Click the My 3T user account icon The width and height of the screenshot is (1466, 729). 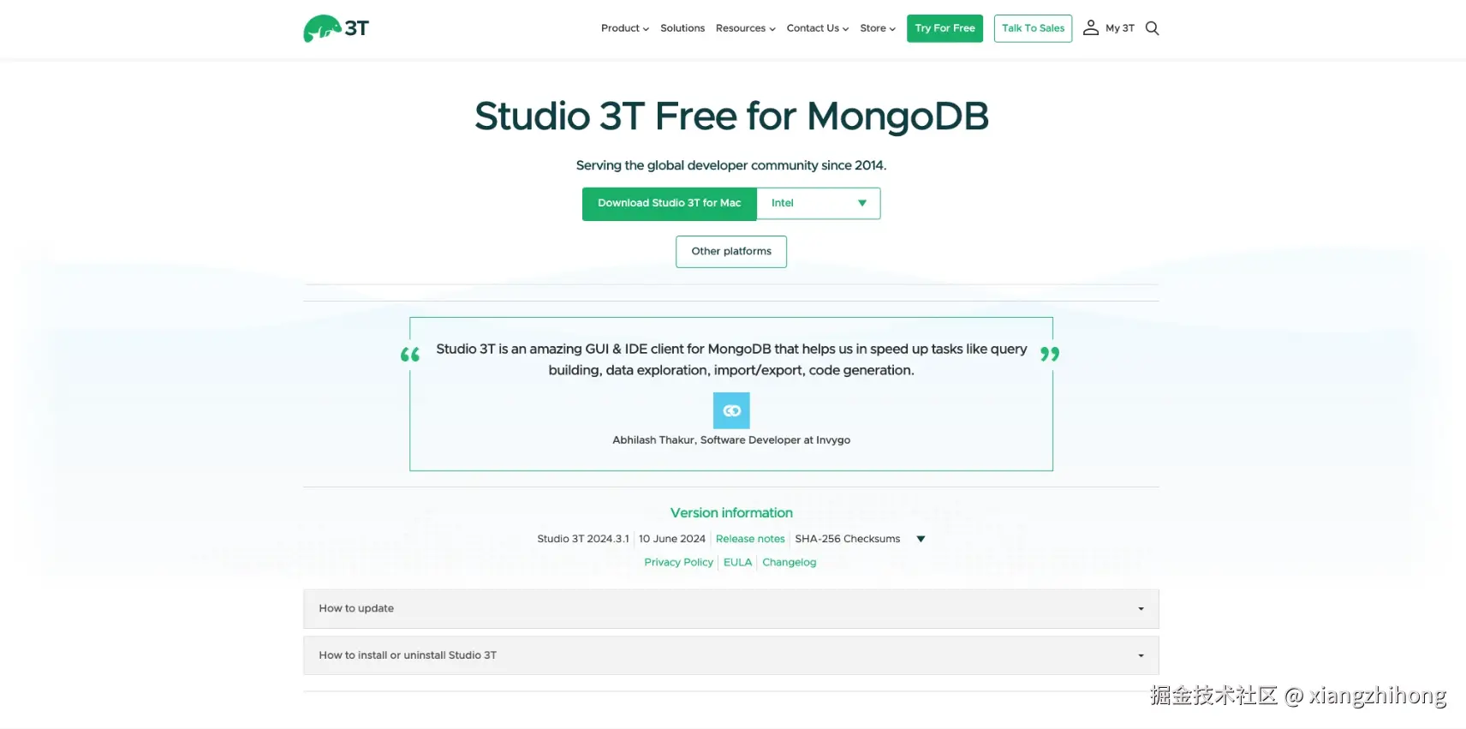point(1090,28)
